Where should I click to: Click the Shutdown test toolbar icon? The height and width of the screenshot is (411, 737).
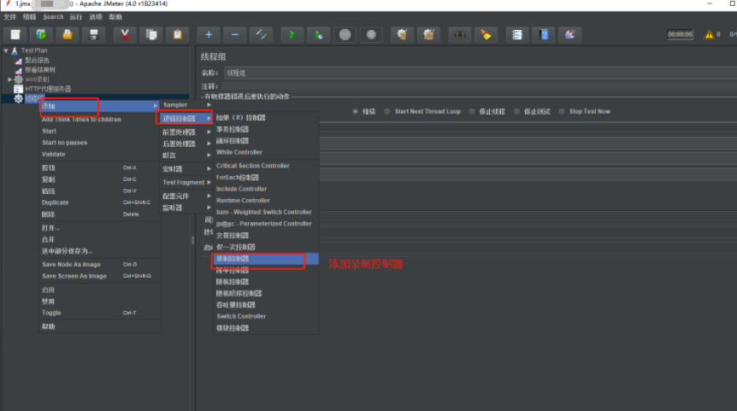(x=371, y=35)
